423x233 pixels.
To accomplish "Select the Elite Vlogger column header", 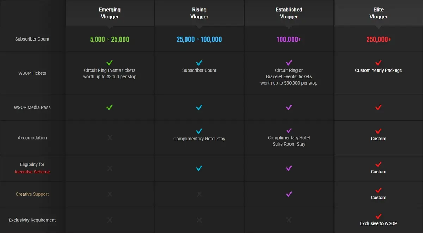I will [379, 13].
